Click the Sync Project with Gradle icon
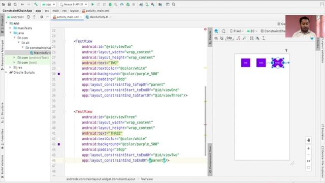The height and width of the screenshot is (183, 325). click(141, 5)
